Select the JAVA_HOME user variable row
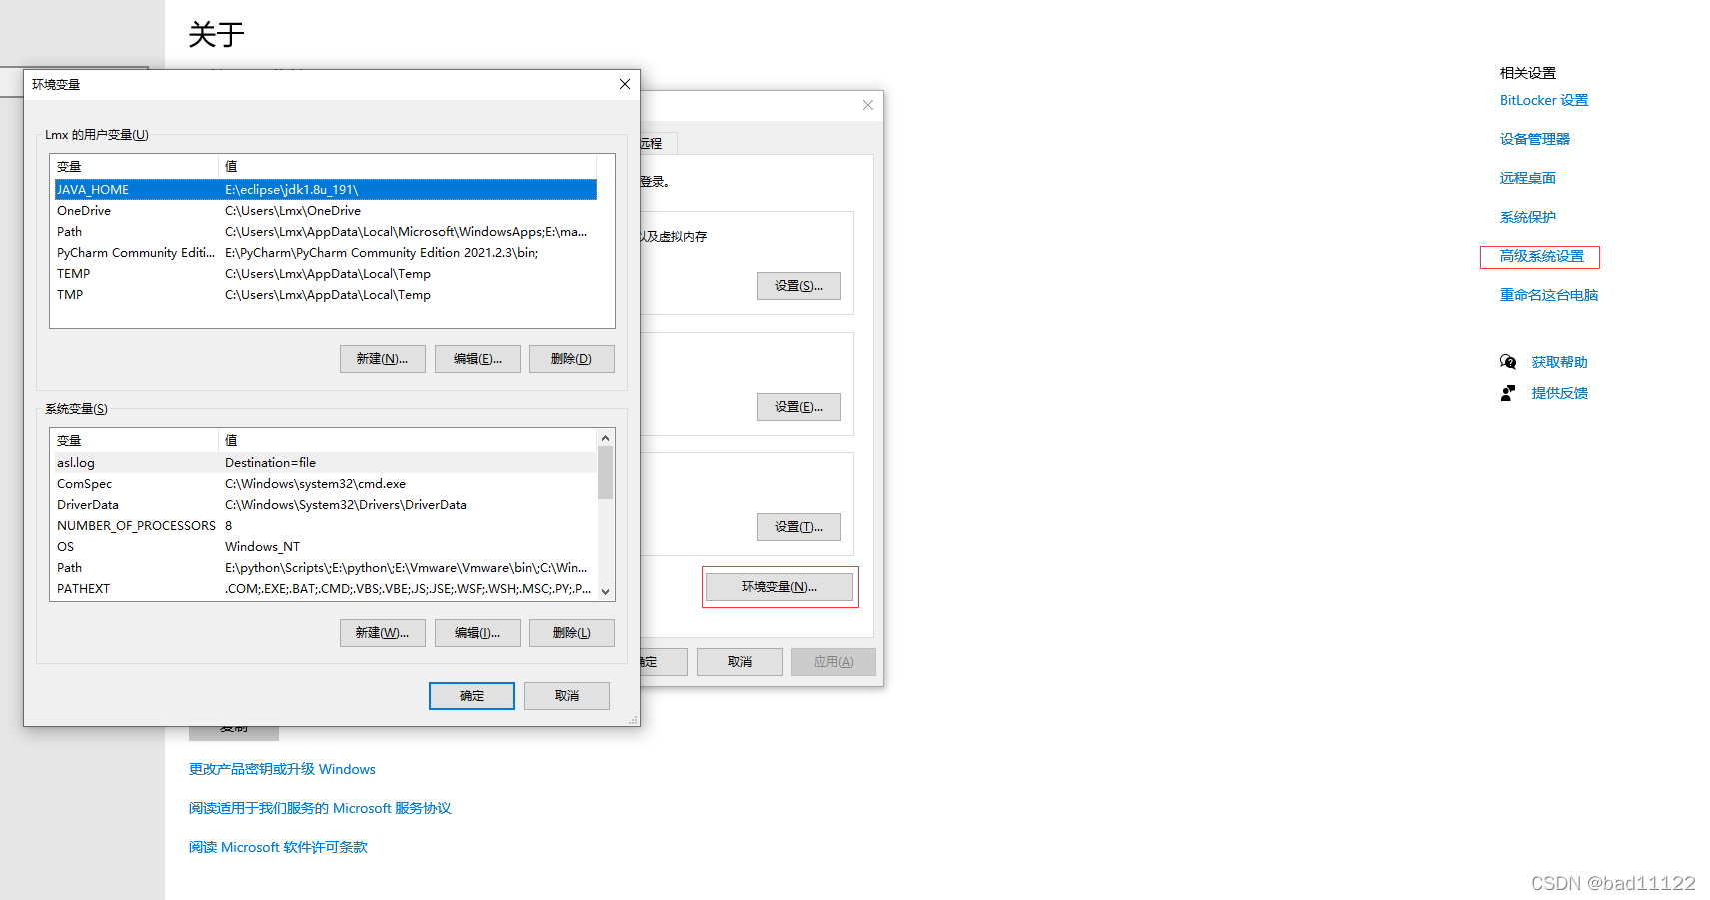The height and width of the screenshot is (900, 1710). (326, 190)
